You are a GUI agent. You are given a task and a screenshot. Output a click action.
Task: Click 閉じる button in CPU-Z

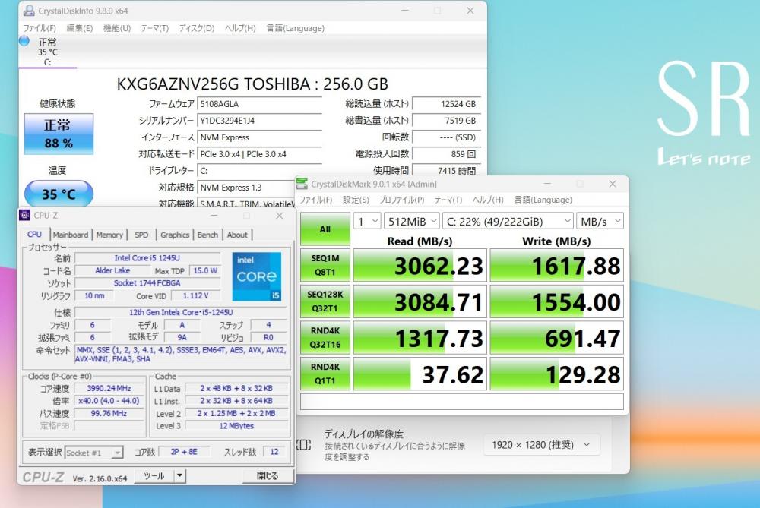(x=268, y=476)
